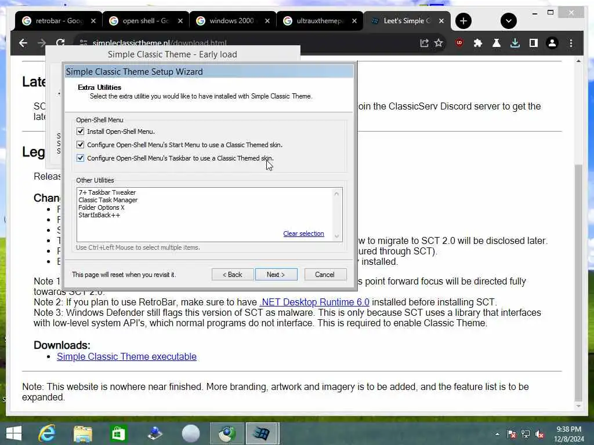Close the retrobar tab

(x=93, y=21)
